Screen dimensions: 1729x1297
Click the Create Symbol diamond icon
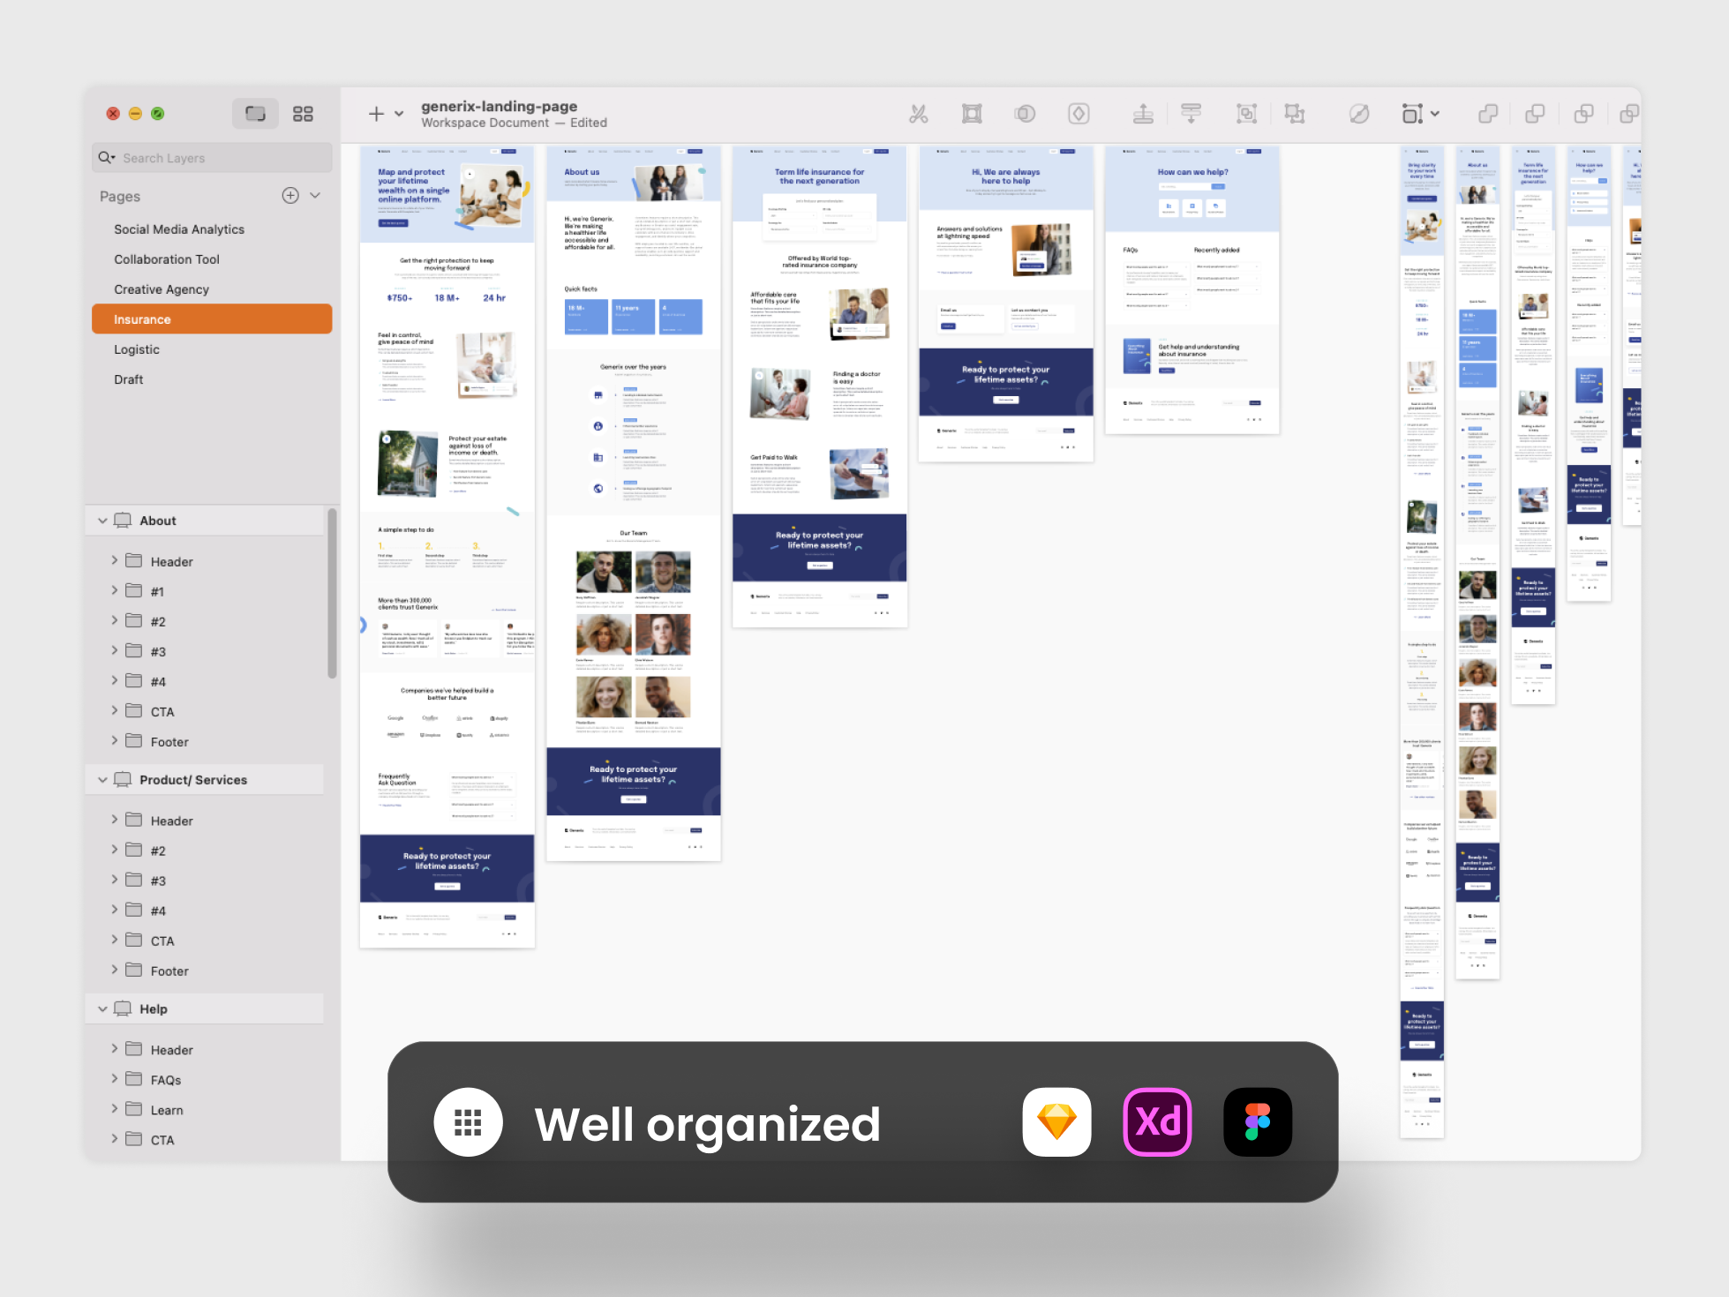[1079, 114]
